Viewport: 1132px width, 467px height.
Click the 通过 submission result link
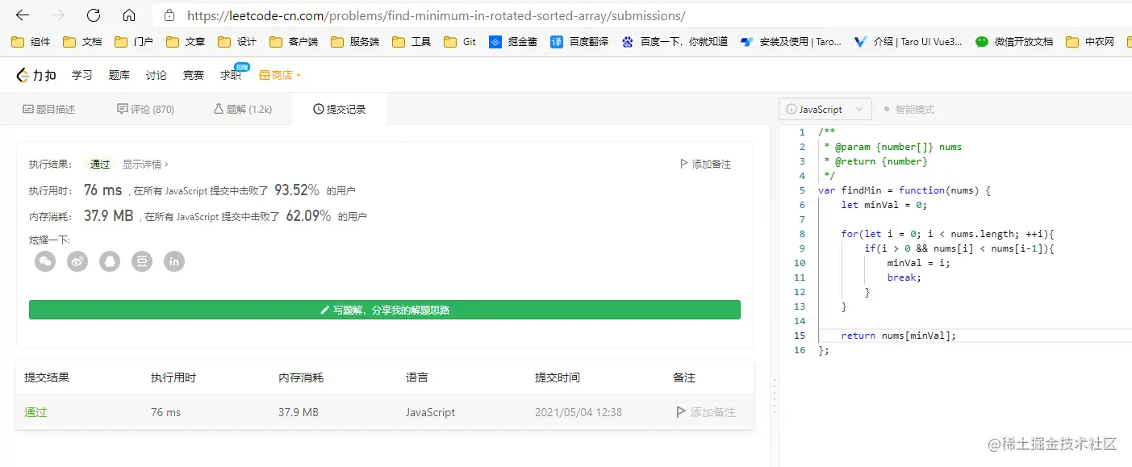click(35, 412)
